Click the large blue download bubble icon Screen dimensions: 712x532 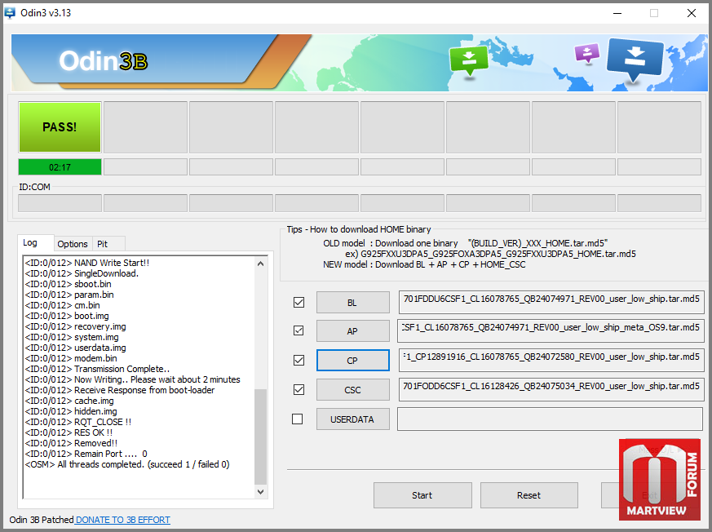[635, 60]
